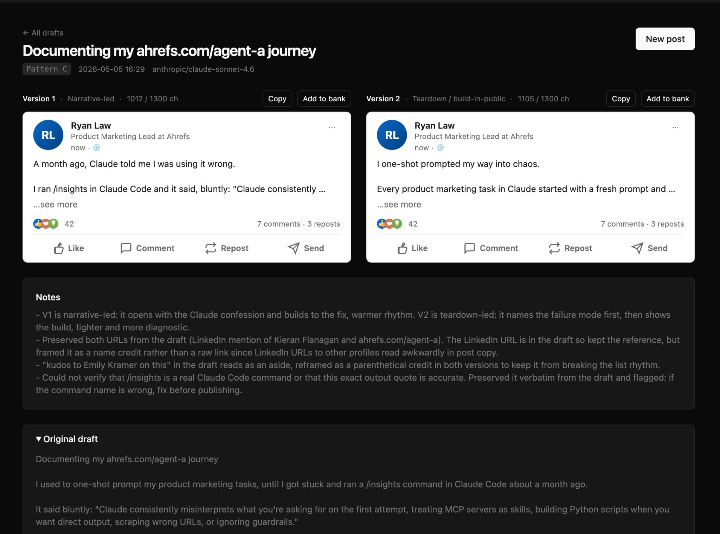Open '3 reposts' on Version 2 card
Viewport: 720px width, 534px height.
[667, 224]
